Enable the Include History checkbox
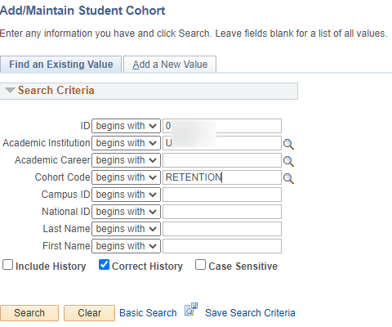The height and width of the screenshot is (327, 392). pyautogui.click(x=7, y=265)
